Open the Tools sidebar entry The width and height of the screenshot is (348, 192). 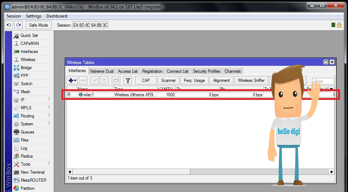(x=33, y=164)
